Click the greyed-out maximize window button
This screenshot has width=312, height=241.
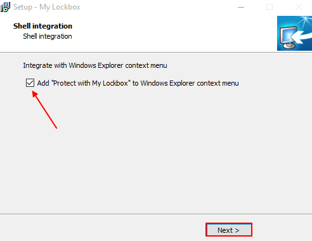270,7
